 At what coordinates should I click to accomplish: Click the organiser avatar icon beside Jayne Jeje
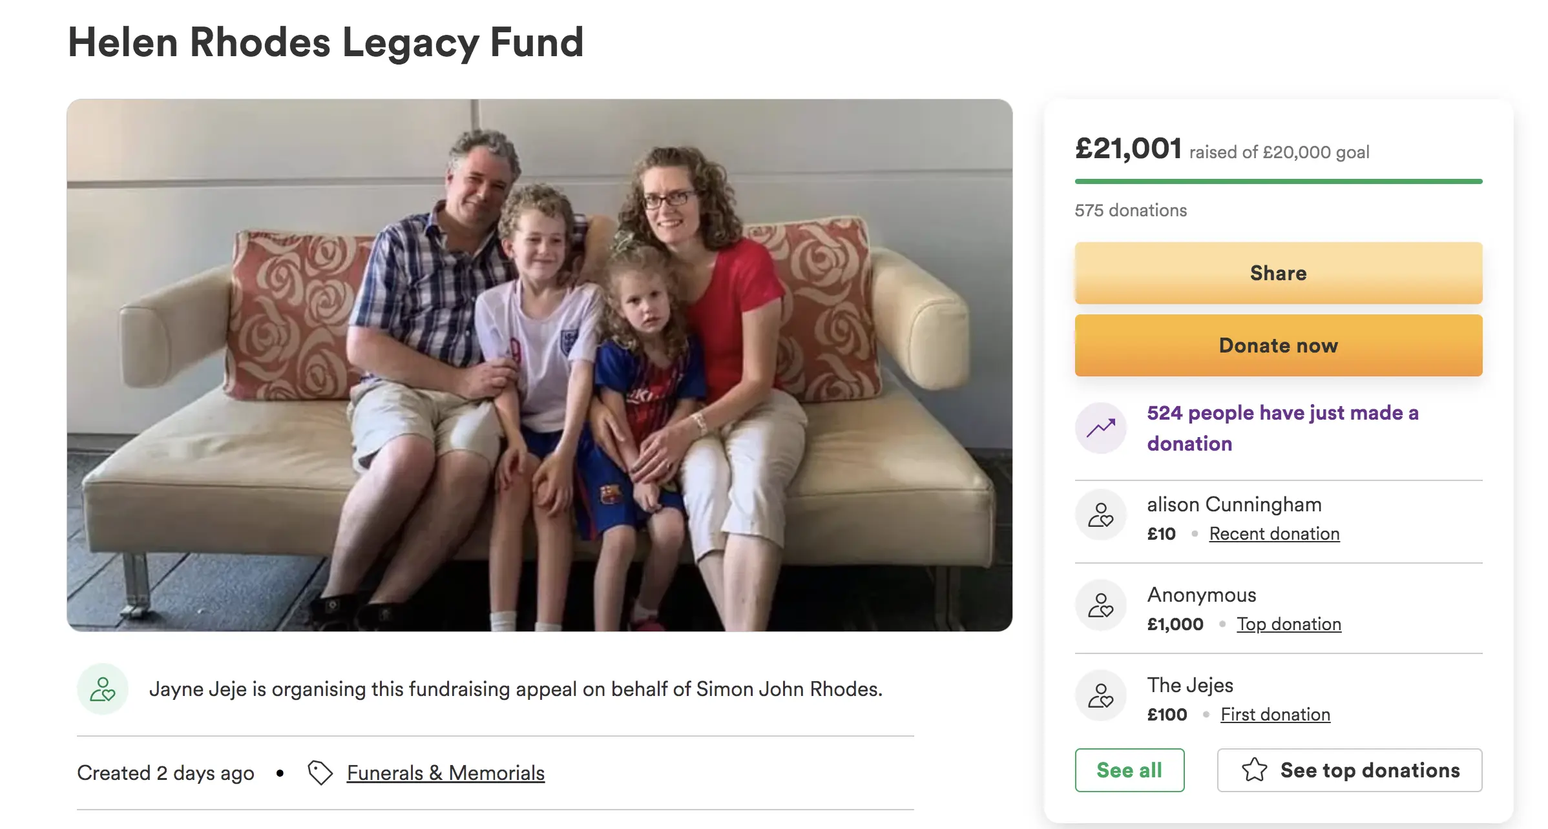pyautogui.click(x=102, y=689)
